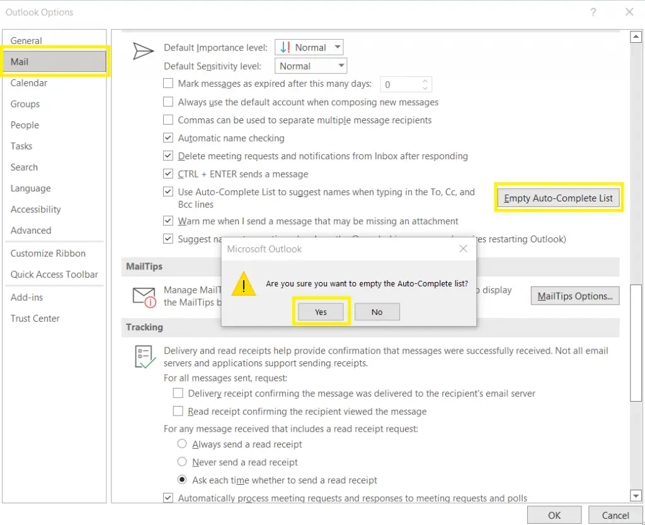Click the scrollbar up arrow
Viewport: 645px width, 525px height.
pos(636,37)
